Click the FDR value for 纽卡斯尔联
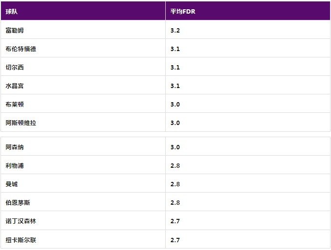This screenshot has width=331, height=250. 175,239
